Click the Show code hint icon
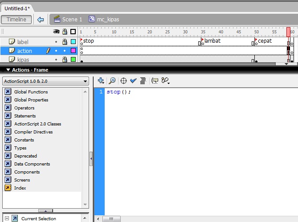The width and height of the screenshot is (298, 222). click(x=155, y=81)
